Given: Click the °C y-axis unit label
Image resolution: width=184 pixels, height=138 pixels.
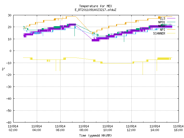Looking at the screenshot, I should 3,69.
